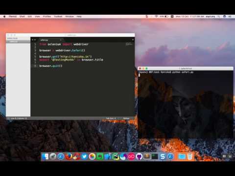Viewport: 235px width, 176px height.
Task: Open Spotlight search magnifier in menu bar
Action: click(x=218, y=17)
